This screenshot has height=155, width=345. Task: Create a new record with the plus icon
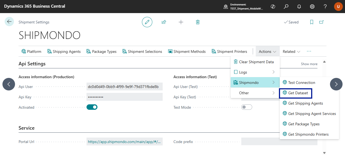point(181,22)
